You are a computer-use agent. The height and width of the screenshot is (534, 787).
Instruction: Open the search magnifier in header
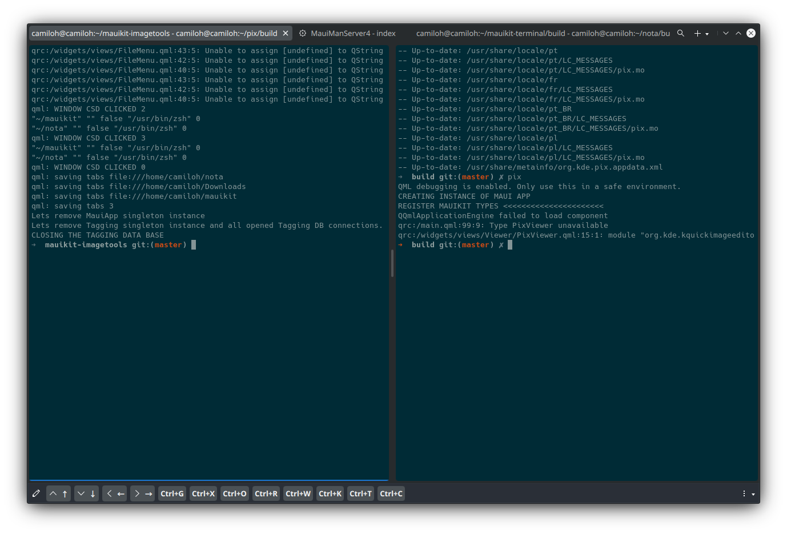click(681, 33)
